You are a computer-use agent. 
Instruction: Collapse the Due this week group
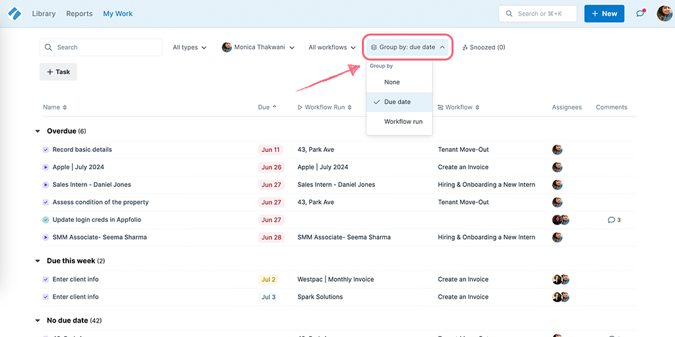[38, 261]
